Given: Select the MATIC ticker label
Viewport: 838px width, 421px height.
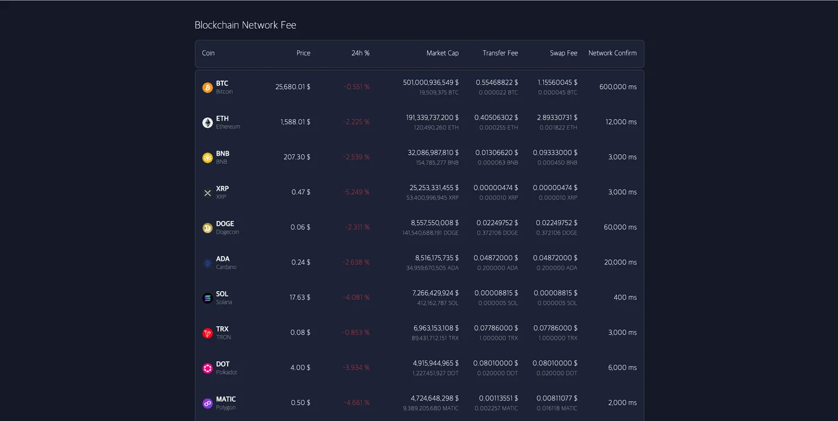Looking at the screenshot, I should pyautogui.click(x=226, y=399).
